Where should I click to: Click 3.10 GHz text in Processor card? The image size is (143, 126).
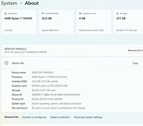click(x=9, y=30)
